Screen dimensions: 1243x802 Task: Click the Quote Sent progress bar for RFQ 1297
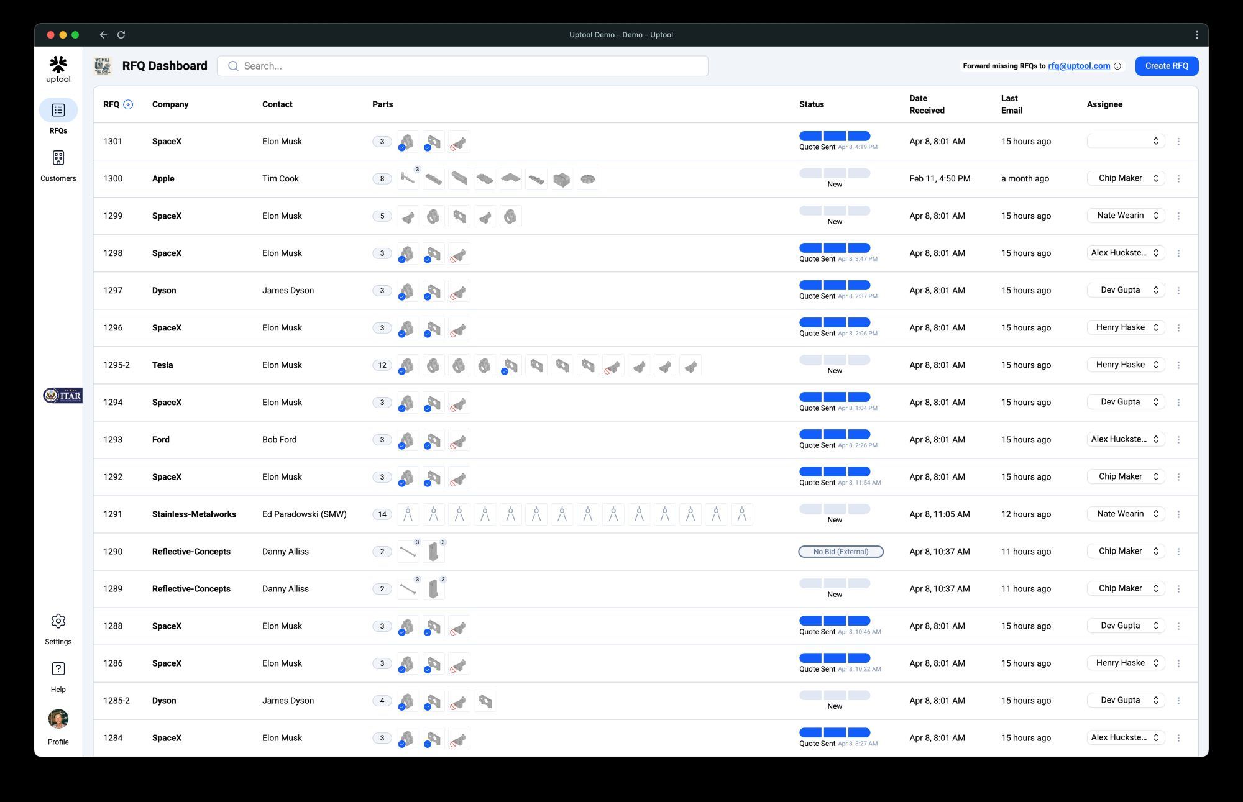(835, 285)
